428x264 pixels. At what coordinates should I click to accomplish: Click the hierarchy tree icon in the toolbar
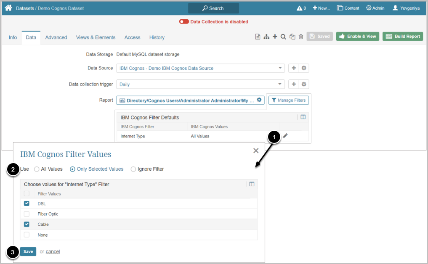pyautogui.click(x=266, y=37)
